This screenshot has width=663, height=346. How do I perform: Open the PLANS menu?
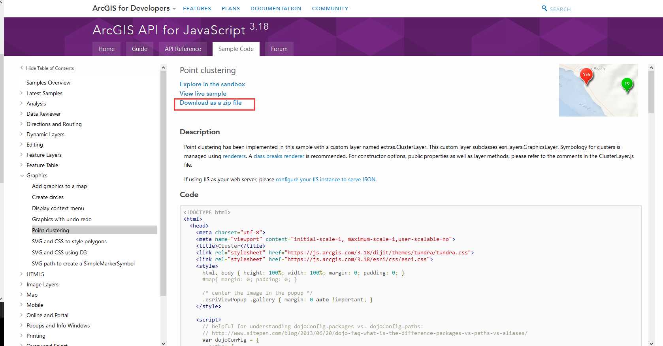tap(231, 8)
